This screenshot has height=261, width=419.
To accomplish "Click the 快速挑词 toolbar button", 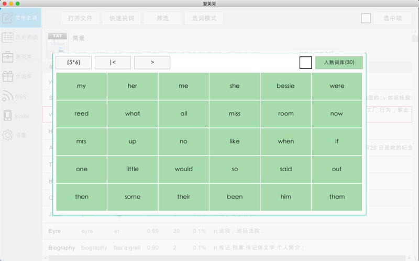I will click(x=122, y=18).
